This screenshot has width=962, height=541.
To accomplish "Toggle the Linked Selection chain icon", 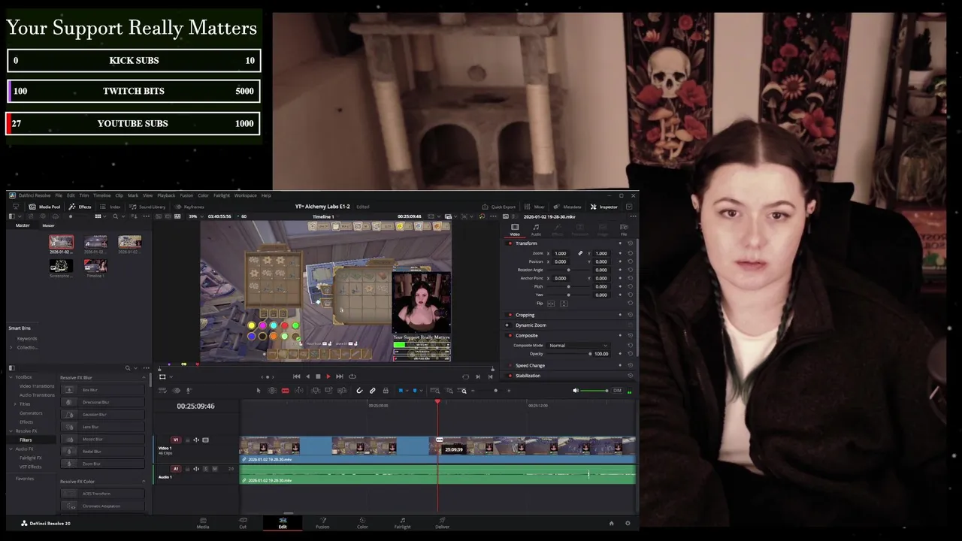I will [372, 391].
